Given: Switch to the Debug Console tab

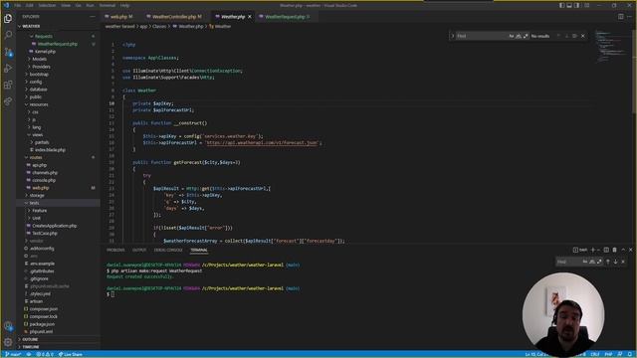Looking at the screenshot, I should point(168,250).
